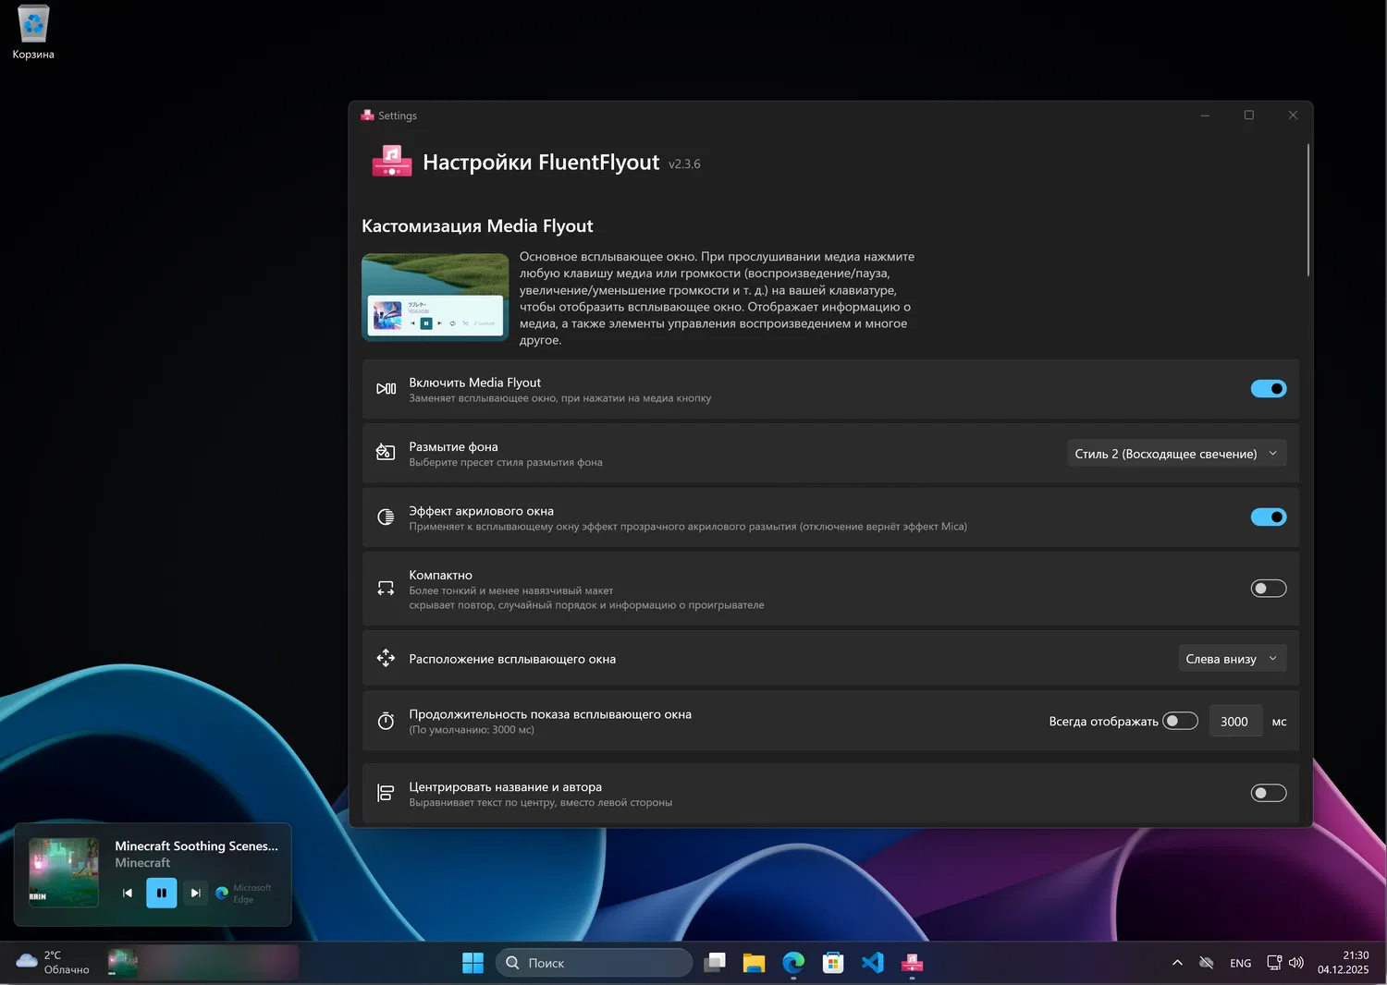Screen dimensions: 1387x985
Task: Click the Task View taskbar icon
Action: [714, 963]
